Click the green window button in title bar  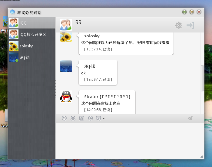pyautogui.click(x=184, y=12)
